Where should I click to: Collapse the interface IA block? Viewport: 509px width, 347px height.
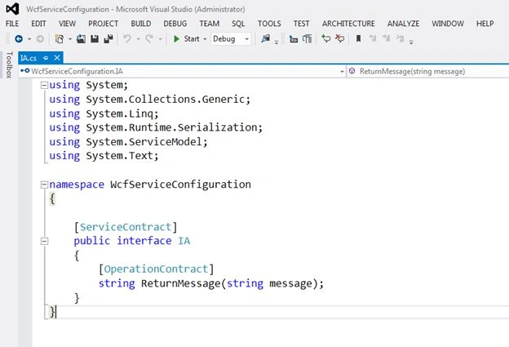click(x=44, y=241)
